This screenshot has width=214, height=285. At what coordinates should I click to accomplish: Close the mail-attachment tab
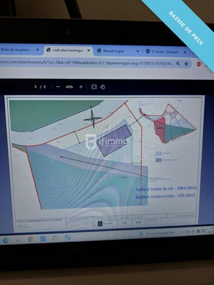(x=88, y=51)
